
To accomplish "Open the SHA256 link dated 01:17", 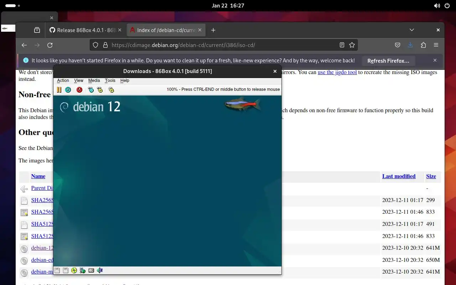I will pyautogui.click(x=42, y=200).
